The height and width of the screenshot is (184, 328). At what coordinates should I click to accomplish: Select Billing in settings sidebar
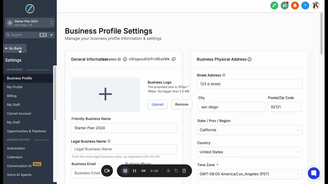(x=12, y=96)
